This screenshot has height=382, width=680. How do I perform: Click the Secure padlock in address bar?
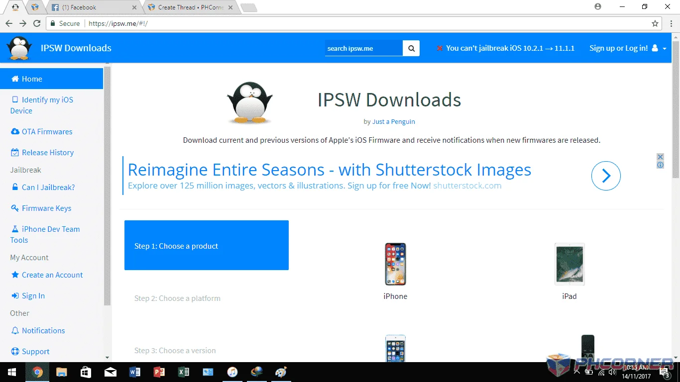point(53,23)
